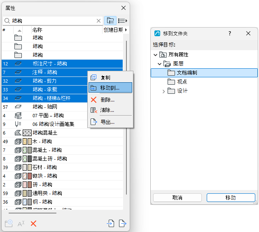This screenshot has width=259, height=232.
Task: Click the building material icon of 钢 - 结构
Action: pyautogui.click(x=18, y=202)
